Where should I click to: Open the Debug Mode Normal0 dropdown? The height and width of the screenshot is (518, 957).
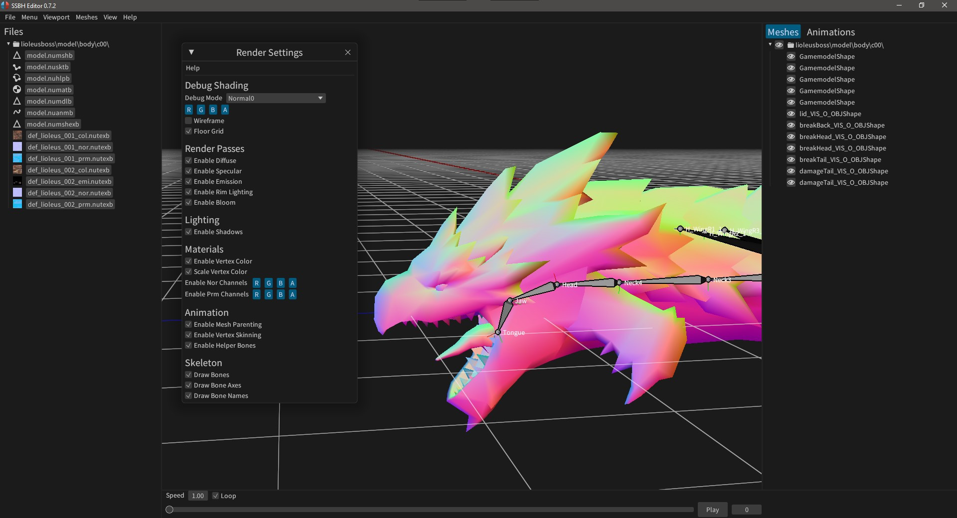click(275, 98)
